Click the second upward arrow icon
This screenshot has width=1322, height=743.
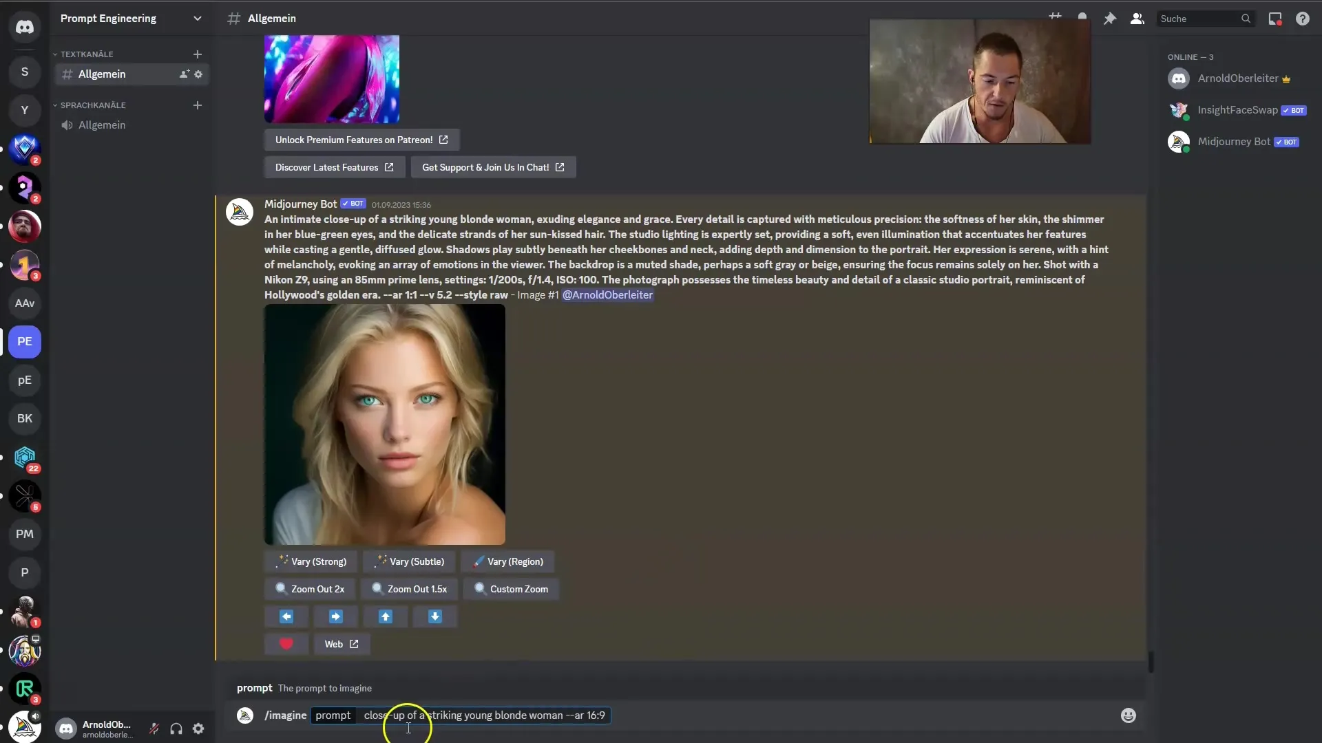pos(384,616)
